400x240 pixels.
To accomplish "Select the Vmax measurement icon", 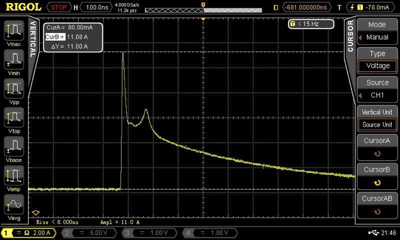I will click(14, 30).
